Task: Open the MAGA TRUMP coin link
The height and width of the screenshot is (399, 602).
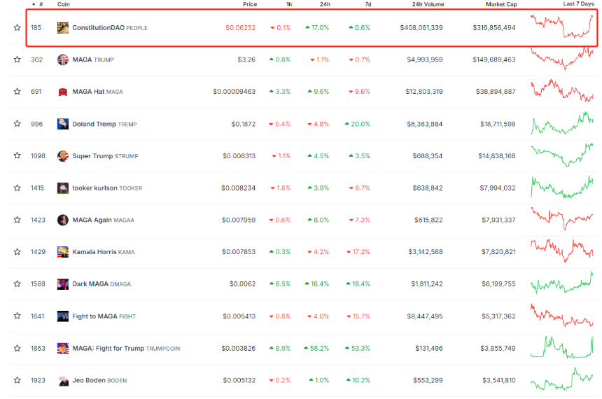Action: coord(93,59)
